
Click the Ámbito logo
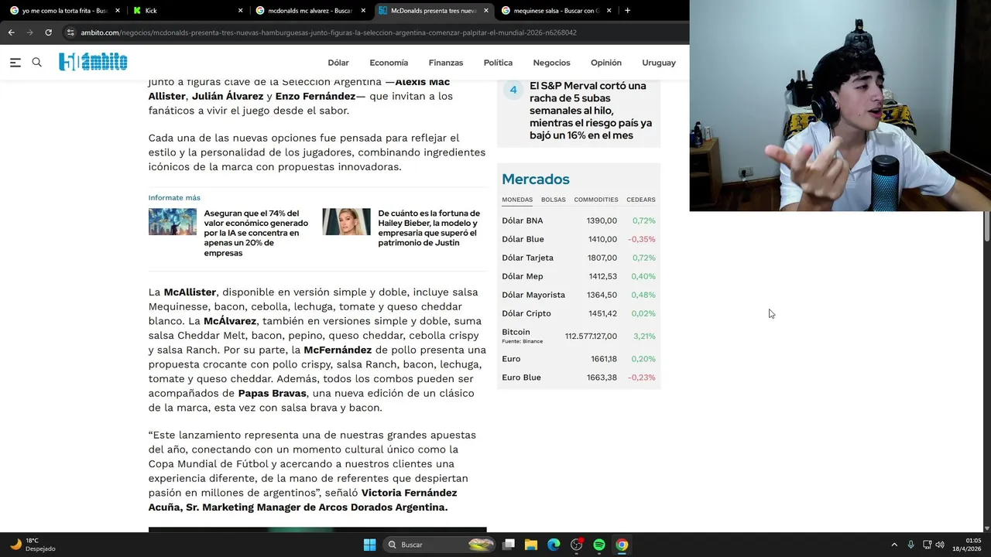pos(93,62)
